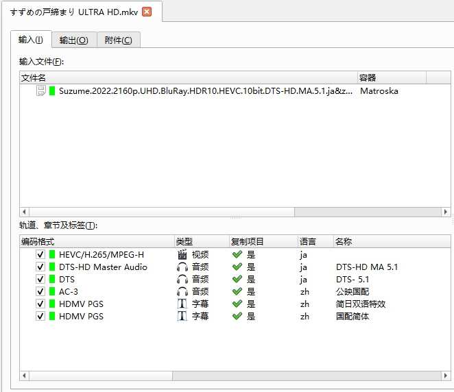Sort input files by 文件名 column header
The height and width of the screenshot is (392, 454).
point(189,77)
